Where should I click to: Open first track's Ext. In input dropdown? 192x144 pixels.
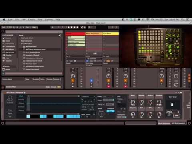pyautogui.click(x=75, y=56)
